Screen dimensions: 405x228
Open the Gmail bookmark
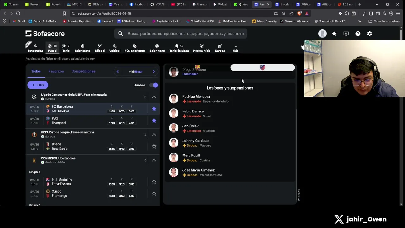click(19, 21)
